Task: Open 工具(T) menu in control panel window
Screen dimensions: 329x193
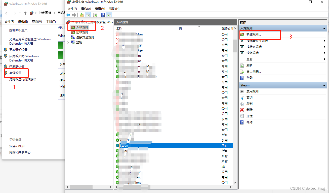Action: pyautogui.click(x=51, y=22)
